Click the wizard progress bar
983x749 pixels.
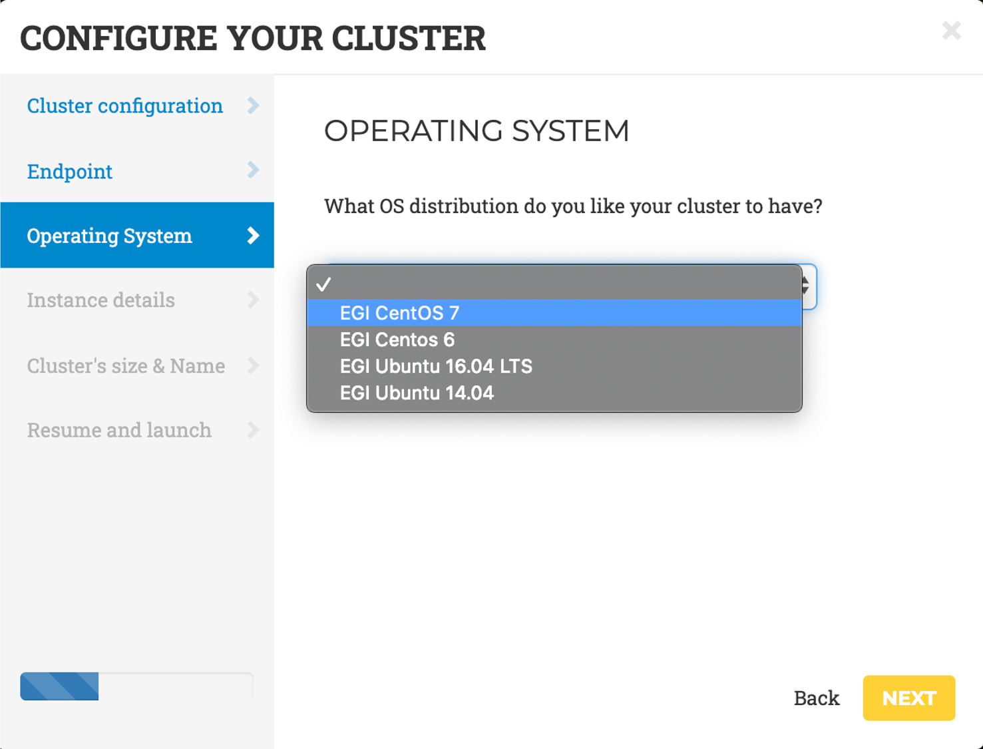(x=136, y=686)
